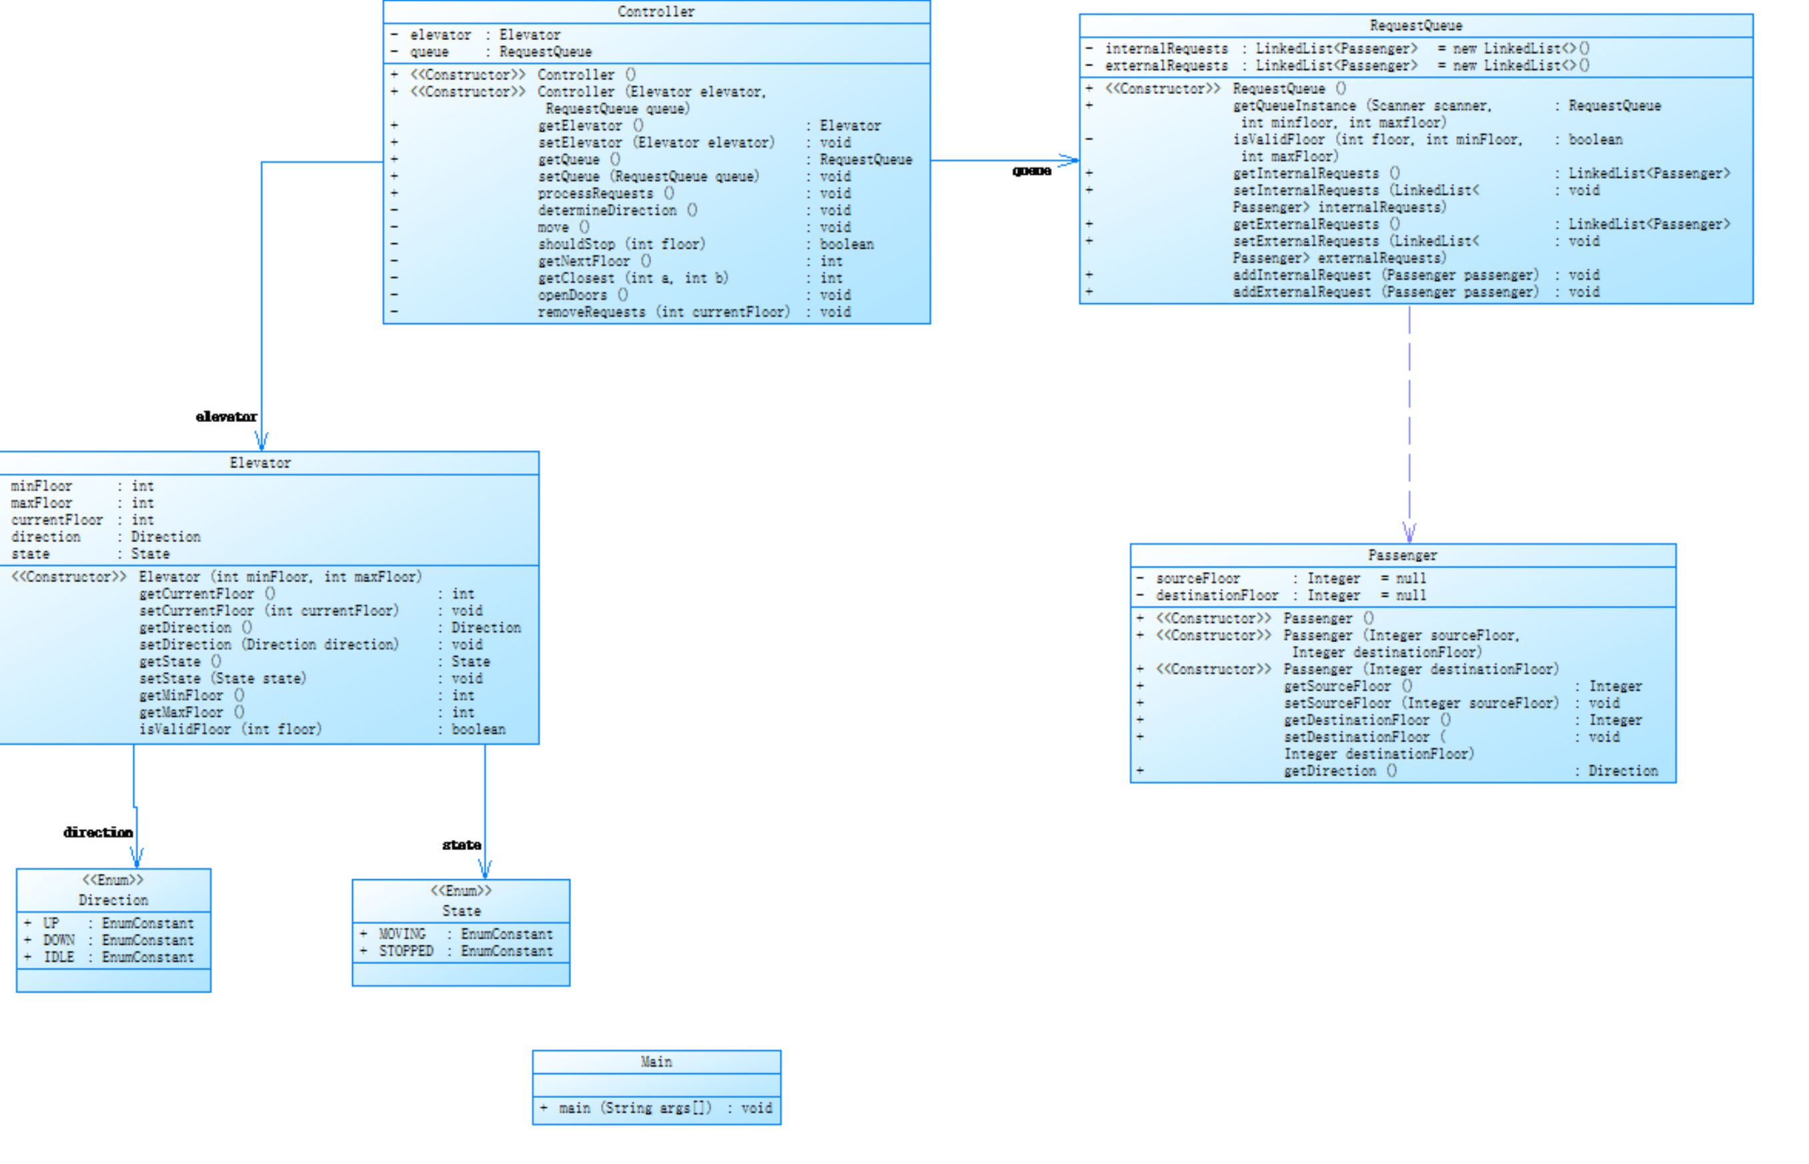Select the MOVING enum constant
1809x1164 pixels.
(x=402, y=933)
